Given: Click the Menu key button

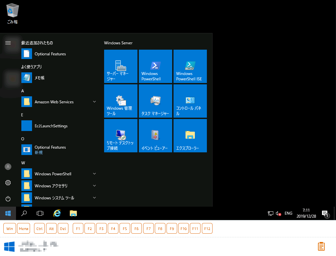Looking at the screenshot, I should pyautogui.click(x=24, y=229).
